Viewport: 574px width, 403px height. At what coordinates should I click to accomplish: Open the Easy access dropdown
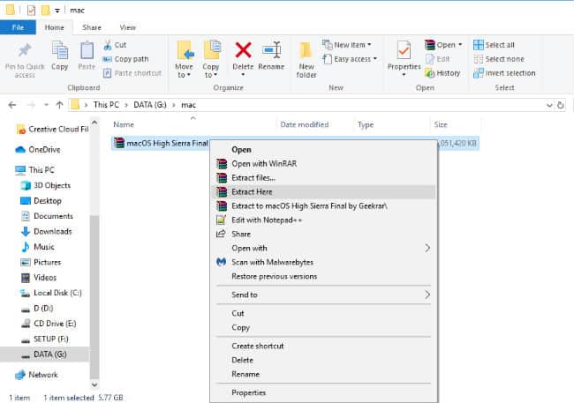coord(375,59)
